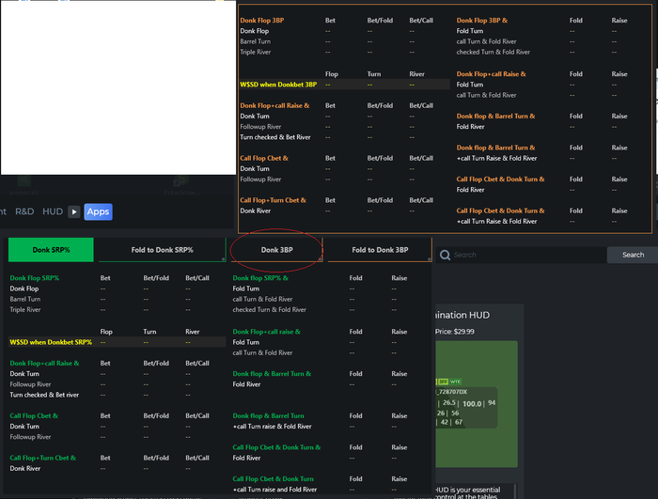Open the Apps tab

[98, 212]
